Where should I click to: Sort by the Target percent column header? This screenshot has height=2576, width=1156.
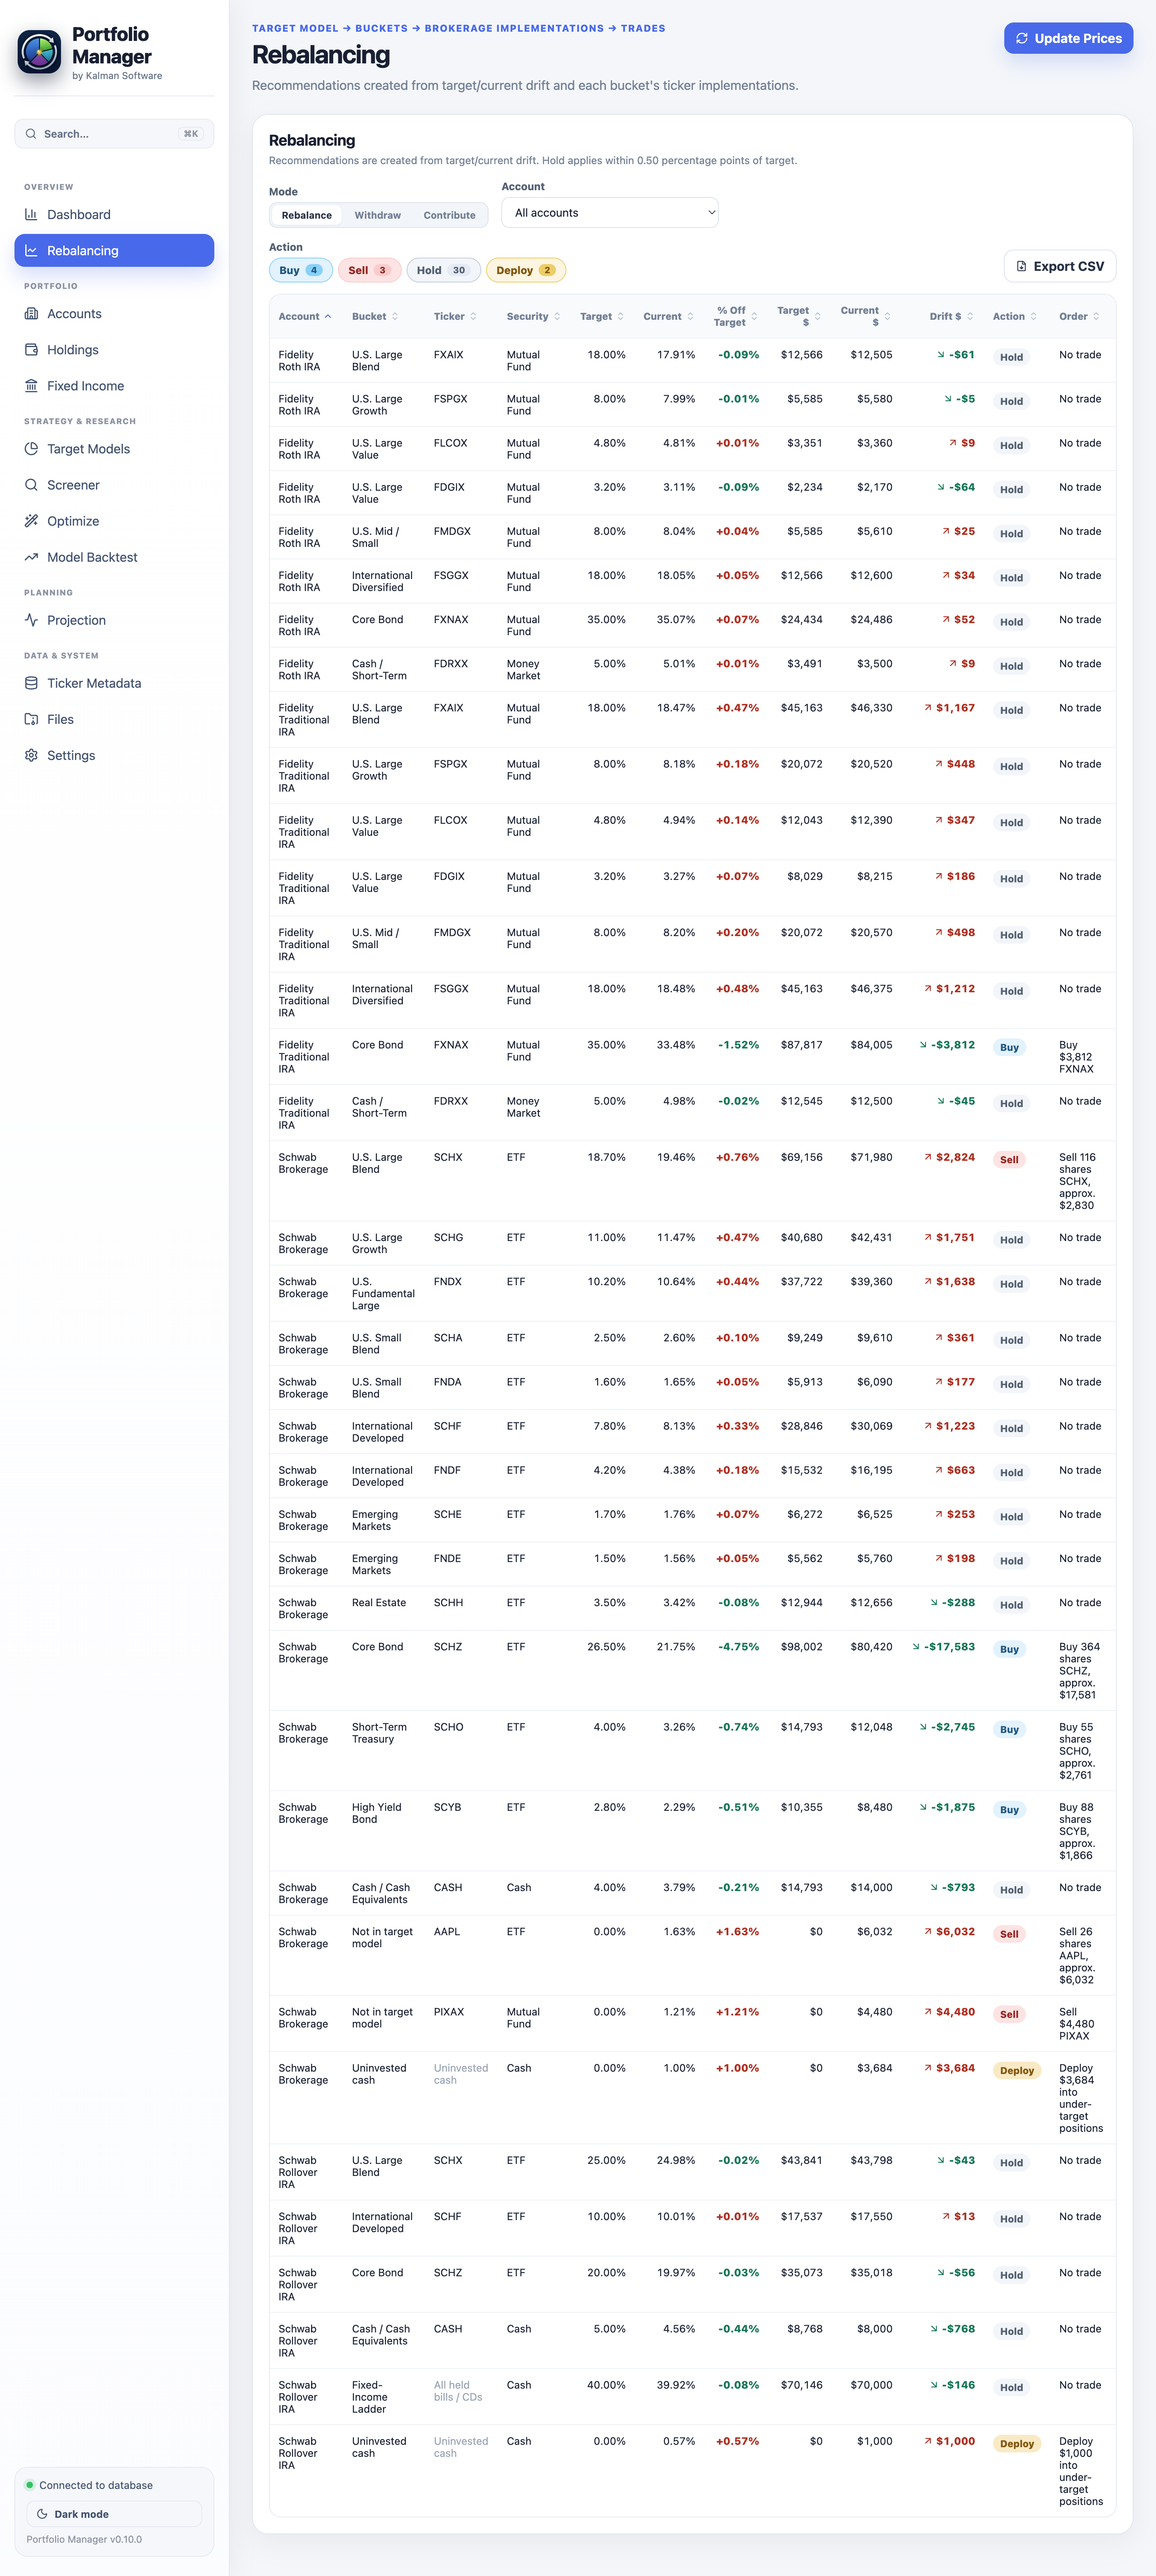tap(602, 316)
